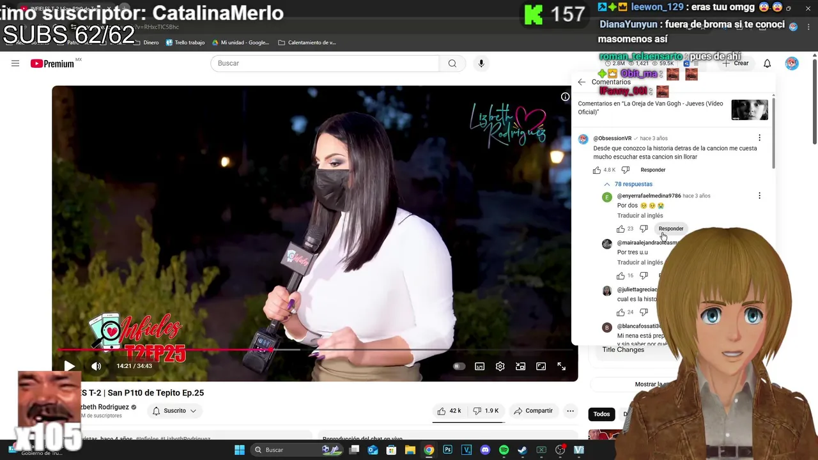
Task: Click Responder on the "Por dos" reply
Action: [671, 229]
